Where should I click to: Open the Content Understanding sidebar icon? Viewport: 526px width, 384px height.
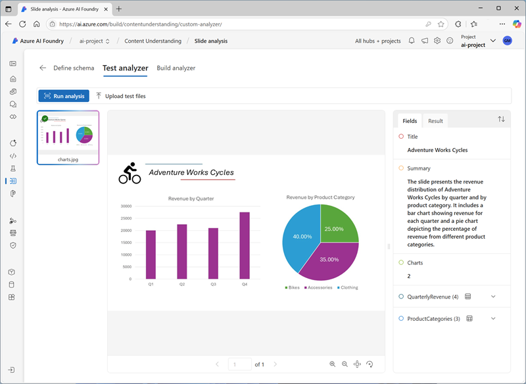point(12,181)
